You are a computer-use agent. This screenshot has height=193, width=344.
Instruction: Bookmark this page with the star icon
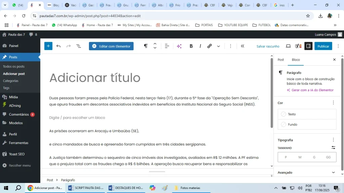[x=308, y=16]
